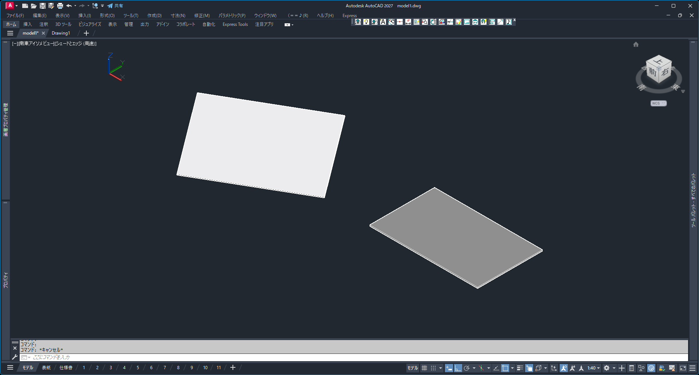Image resolution: width=699 pixels, height=375 pixels.
Task: Click the command line customize wrench icon
Action: click(x=15, y=357)
